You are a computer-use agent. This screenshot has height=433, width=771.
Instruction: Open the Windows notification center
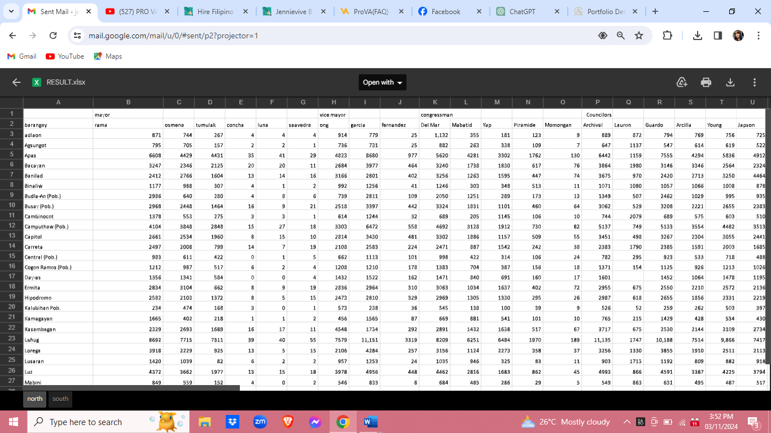point(754,422)
